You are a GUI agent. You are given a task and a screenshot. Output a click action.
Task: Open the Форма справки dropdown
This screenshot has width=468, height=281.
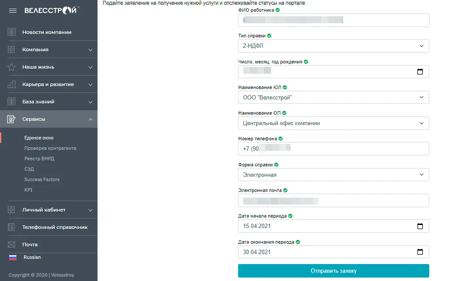tap(333, 175)
